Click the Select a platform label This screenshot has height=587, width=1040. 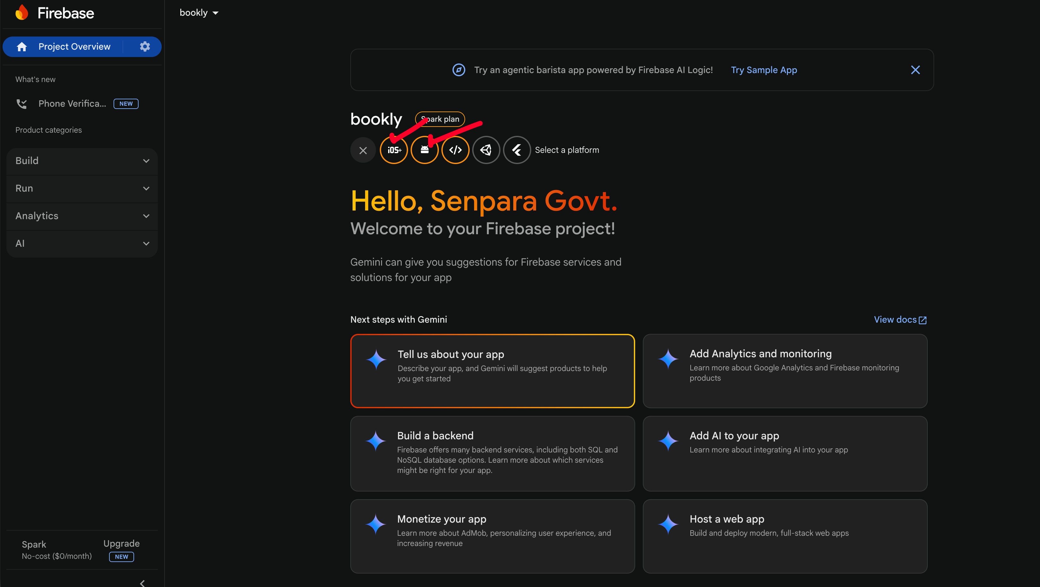[567, 150]
